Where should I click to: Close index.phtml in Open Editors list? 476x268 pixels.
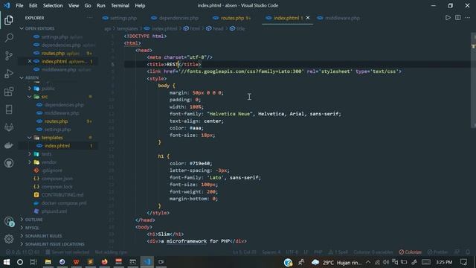coord(30,61)
